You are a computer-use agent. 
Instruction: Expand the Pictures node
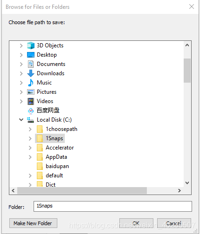tap(21, 92)
